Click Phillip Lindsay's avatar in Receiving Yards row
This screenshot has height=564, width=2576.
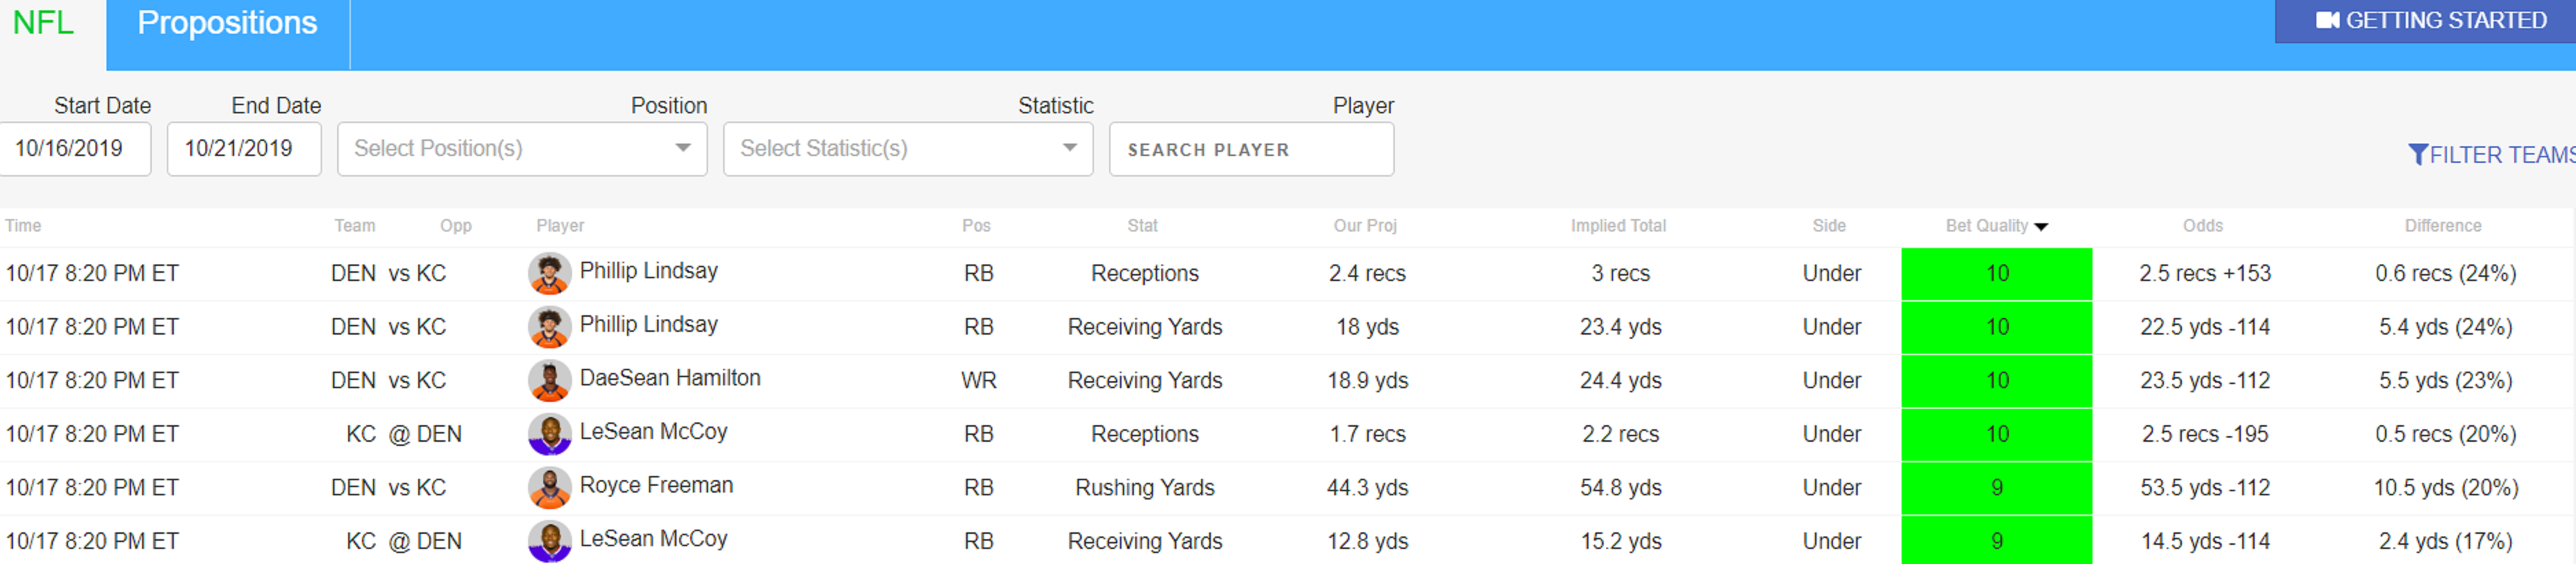[549, 327]
